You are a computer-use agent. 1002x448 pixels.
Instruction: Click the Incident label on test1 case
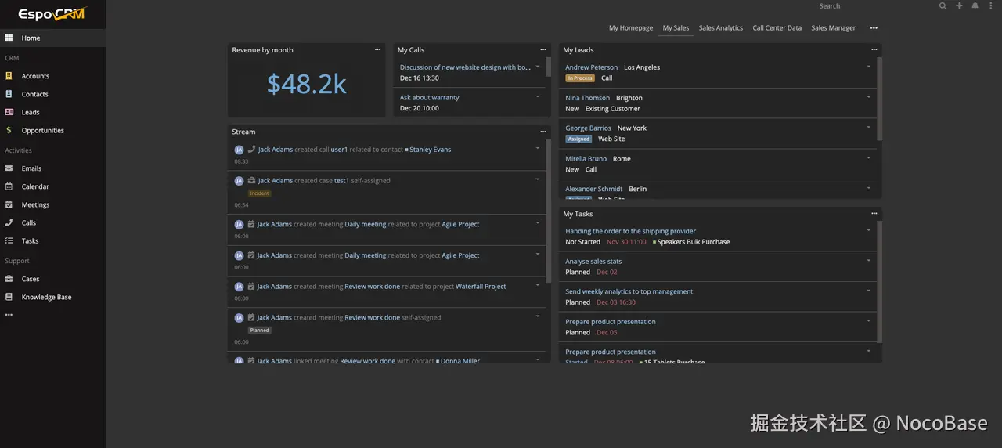260,193
